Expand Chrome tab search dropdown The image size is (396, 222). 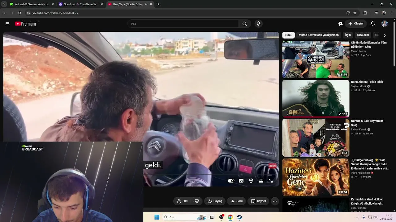4,4
